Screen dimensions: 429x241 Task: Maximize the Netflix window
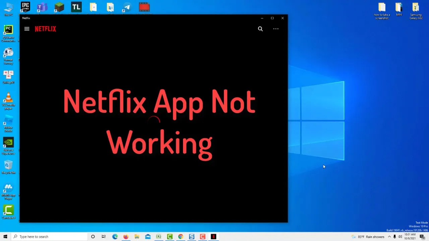click(272, 18)
